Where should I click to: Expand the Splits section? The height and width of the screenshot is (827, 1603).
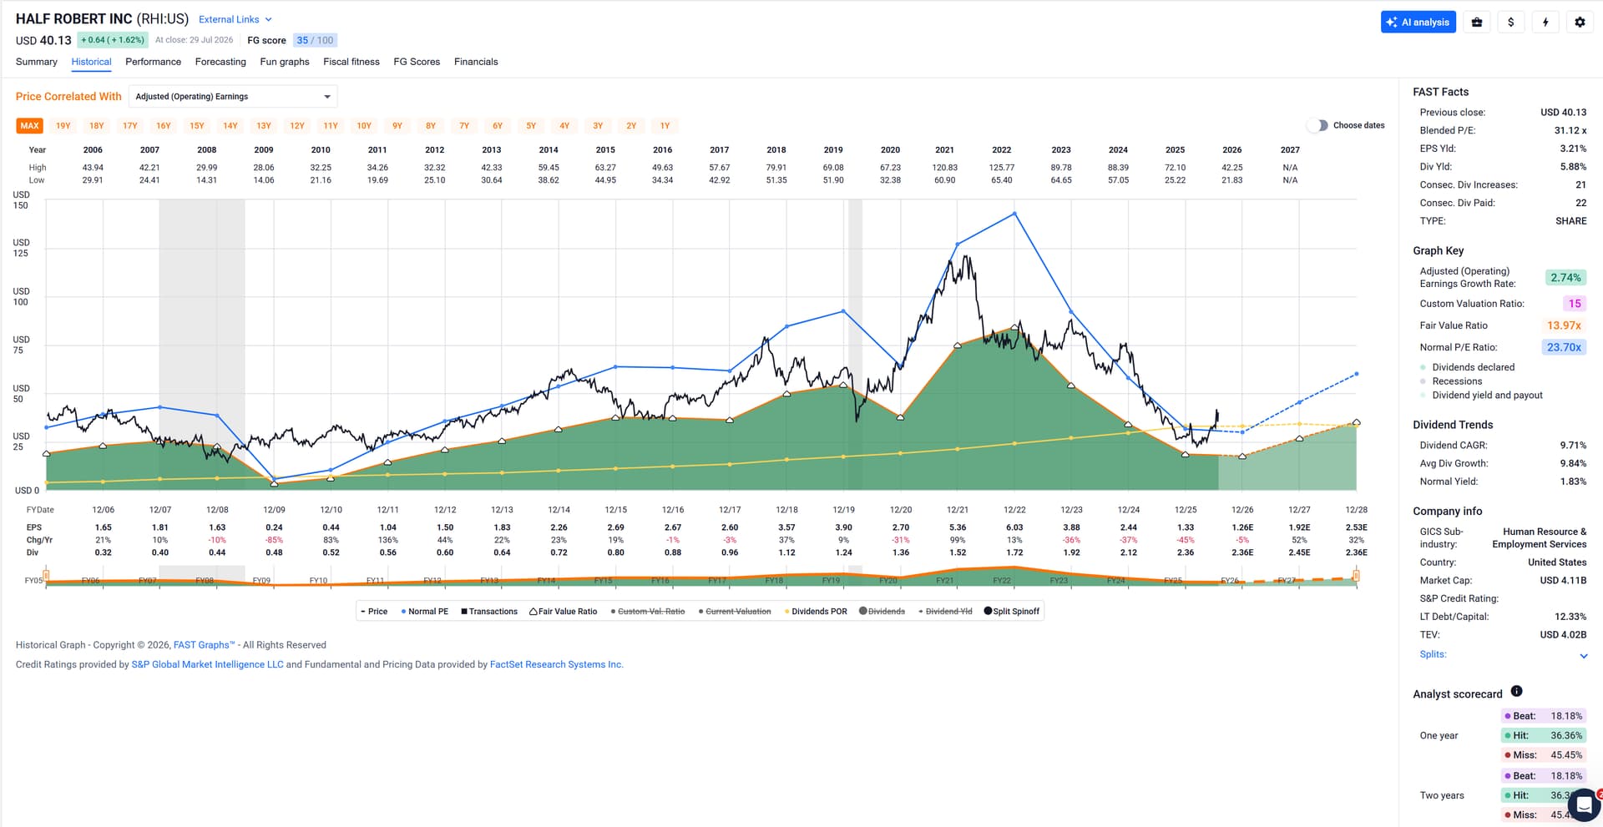pos(1503,655)
